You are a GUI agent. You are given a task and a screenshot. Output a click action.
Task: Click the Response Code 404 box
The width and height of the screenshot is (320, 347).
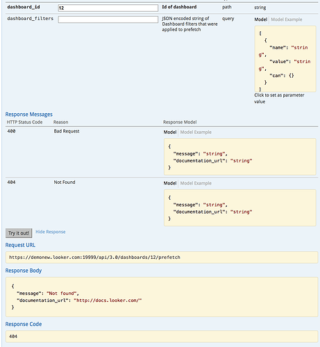click(162, 337)
